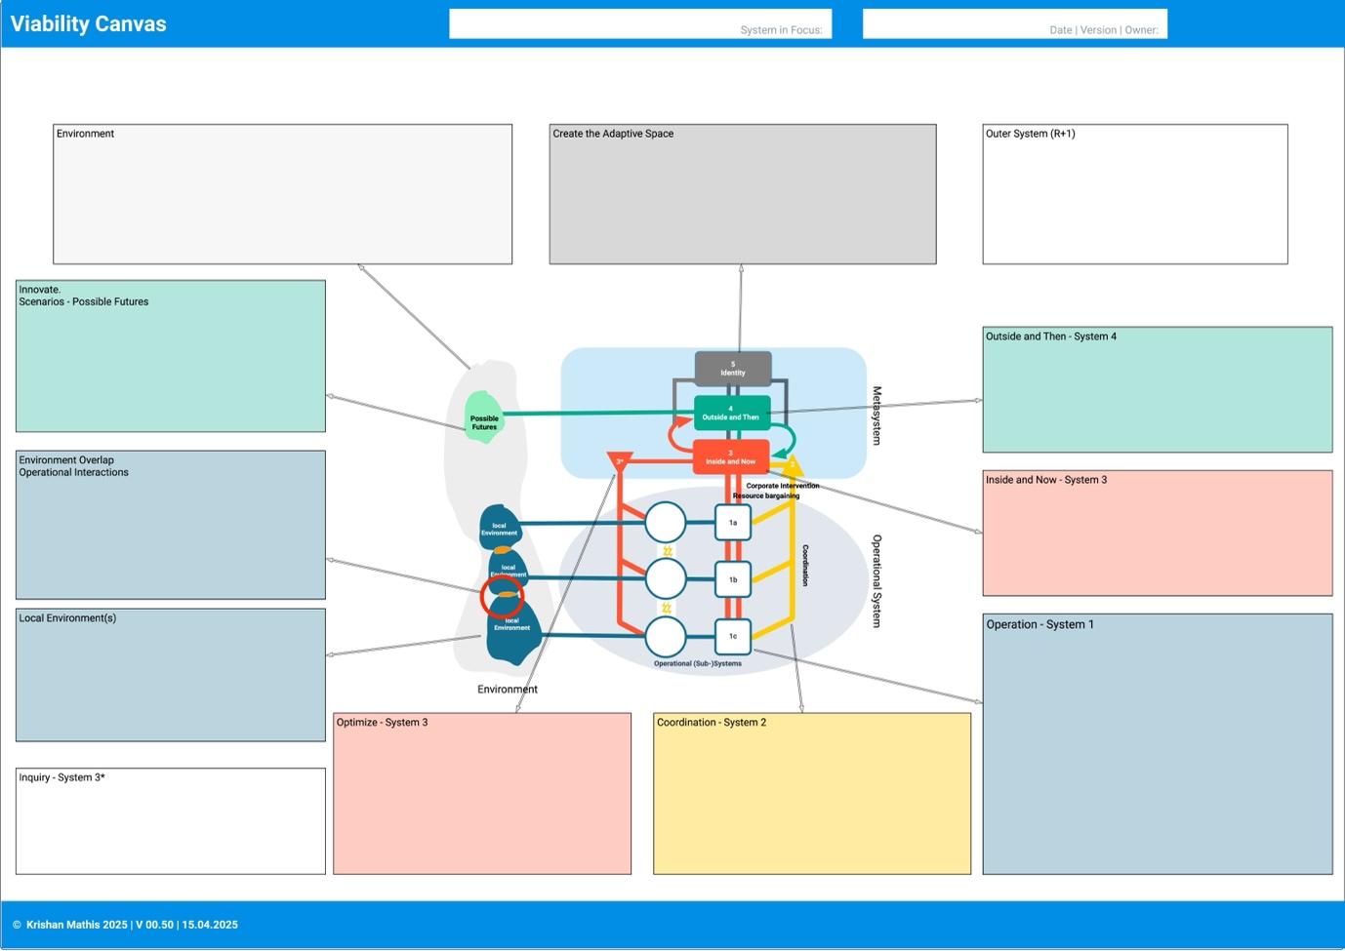Click the green Possible Futures blob

(x=483, y=418)
